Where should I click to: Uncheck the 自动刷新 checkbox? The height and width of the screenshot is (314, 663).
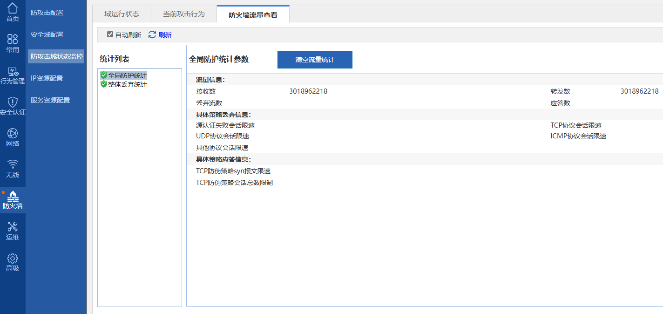[110, 34]
